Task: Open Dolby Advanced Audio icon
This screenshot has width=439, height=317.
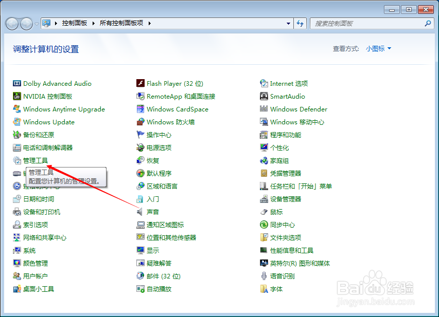Action: pos(17,83)
